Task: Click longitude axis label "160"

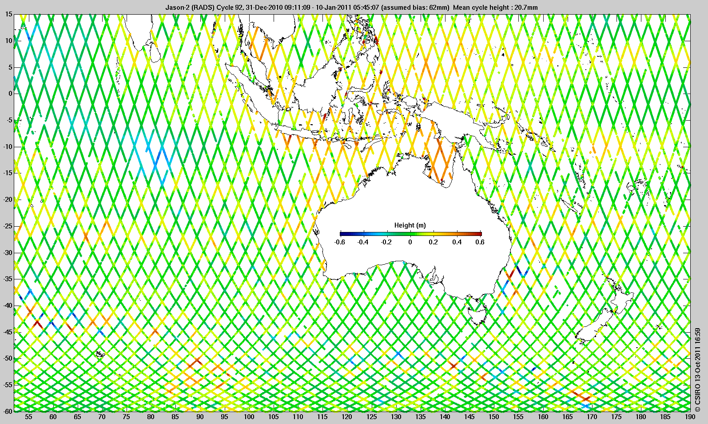Action: 543,417
